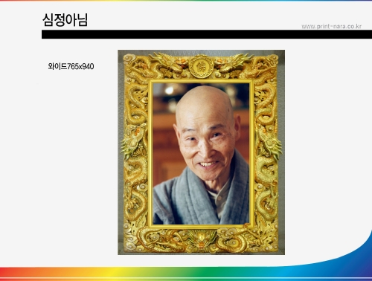The width and height of the screenshot is (372, 281).
Task: Click the round Buddhist character emblem atop frame
Action: [x=201, y=66]
